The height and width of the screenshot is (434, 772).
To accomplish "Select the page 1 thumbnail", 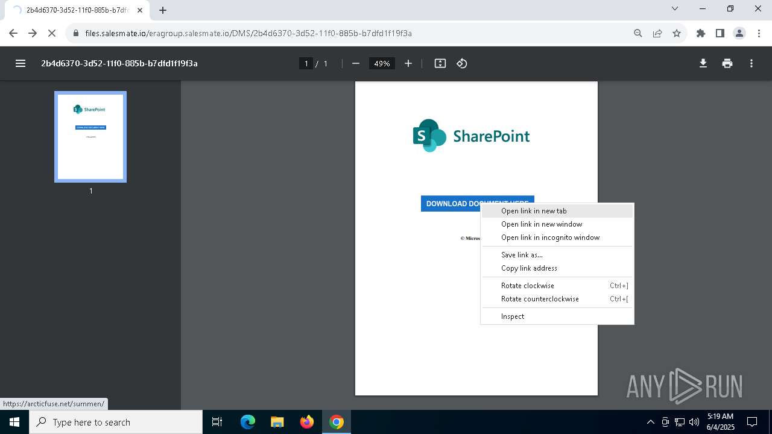I will point(90,137).
